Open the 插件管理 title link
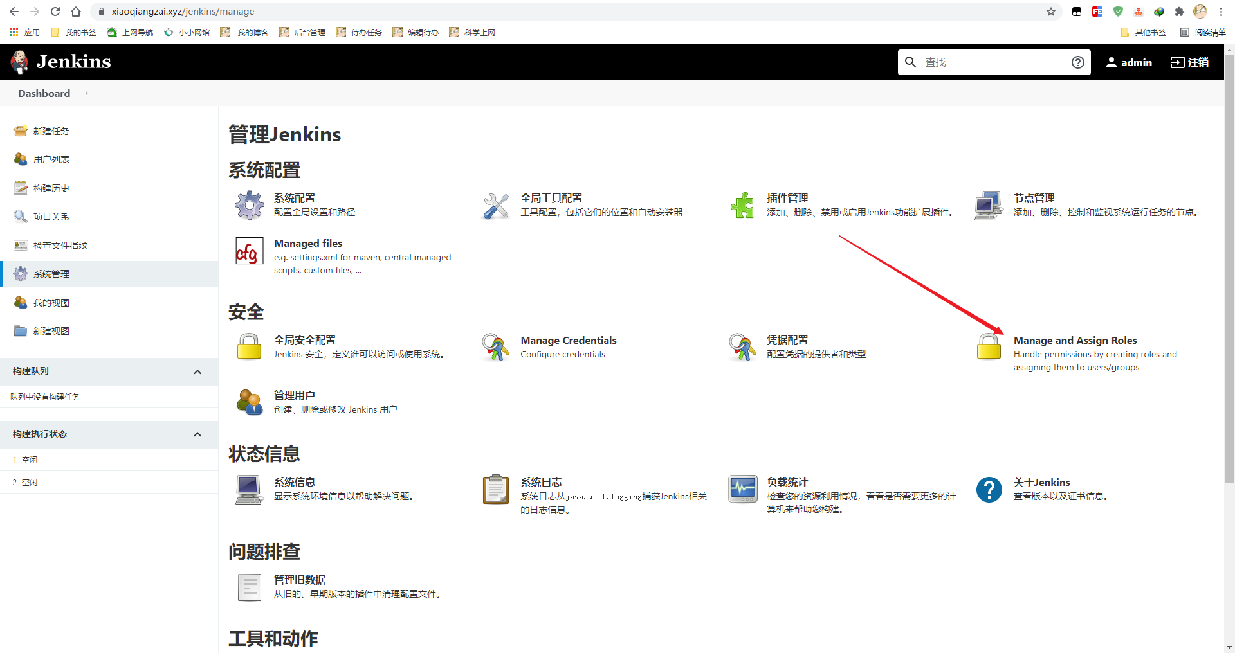Image resolution: width=1235 pixels, height=653 pixels. tap(787, 198)
